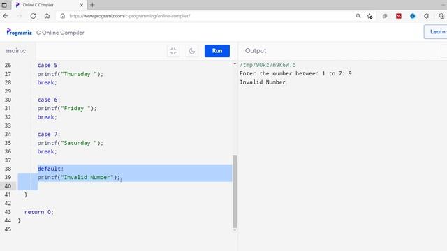Add page to favorites star icon
447x251 pixels.
coord(370,16)
